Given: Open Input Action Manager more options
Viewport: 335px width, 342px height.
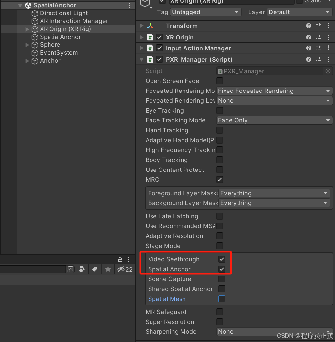Looking at the screenshot, I should pyautogui.click(x=328, y=48).
